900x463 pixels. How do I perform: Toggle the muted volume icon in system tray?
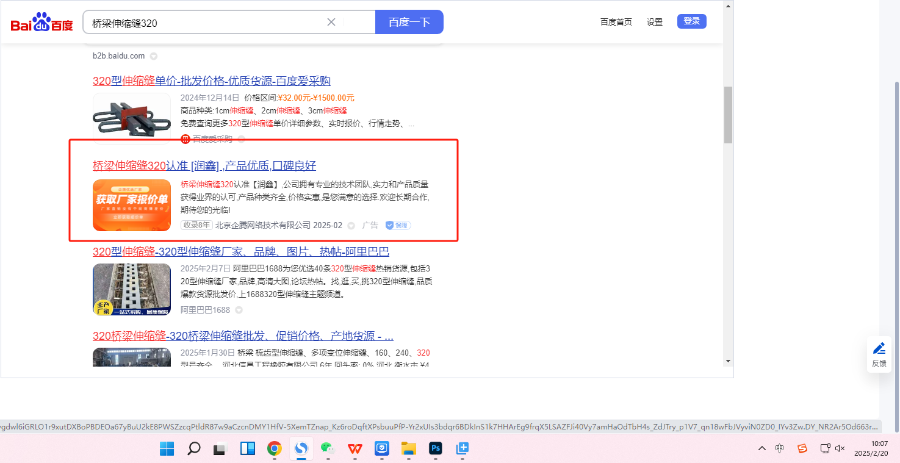(840, 448)
